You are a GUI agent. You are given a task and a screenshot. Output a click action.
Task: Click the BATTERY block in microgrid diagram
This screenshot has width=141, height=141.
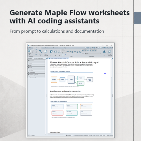coord(81,83)
